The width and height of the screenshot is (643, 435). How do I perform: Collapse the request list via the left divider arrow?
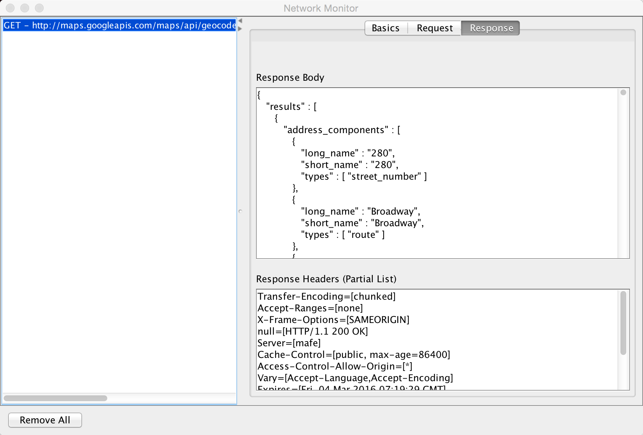pyautogui.click(x=240, y=21)
